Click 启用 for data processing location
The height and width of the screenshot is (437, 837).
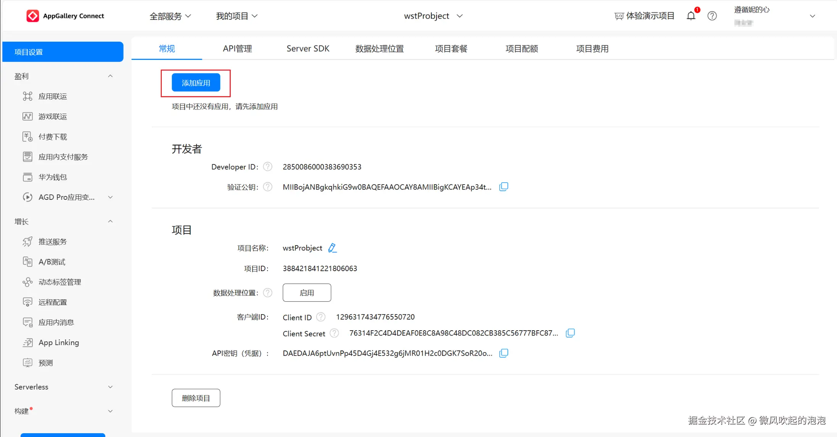[x=307, y=293]
